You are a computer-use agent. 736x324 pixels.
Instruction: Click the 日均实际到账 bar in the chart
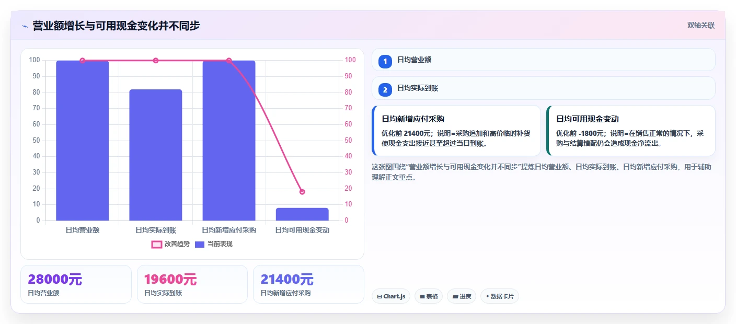point(156,155)
